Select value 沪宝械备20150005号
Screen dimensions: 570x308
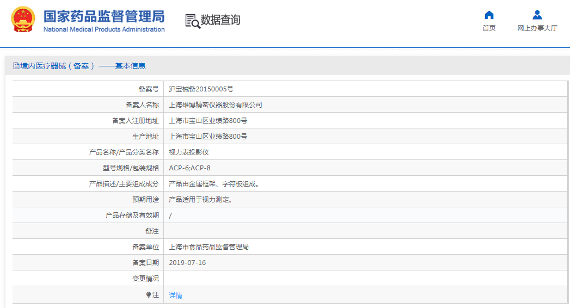[x=201, y=89]
